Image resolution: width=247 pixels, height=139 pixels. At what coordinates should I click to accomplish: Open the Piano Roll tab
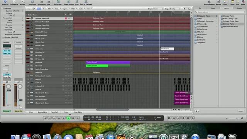coord(54,112)
